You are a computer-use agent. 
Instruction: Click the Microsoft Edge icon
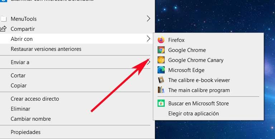click(x=161, y=70)
